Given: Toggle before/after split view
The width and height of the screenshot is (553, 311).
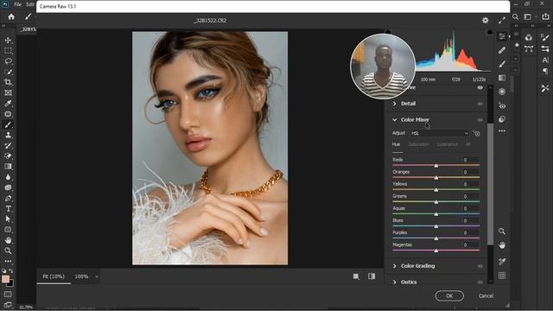Looking at the screenshot, I should coord(372,276).
